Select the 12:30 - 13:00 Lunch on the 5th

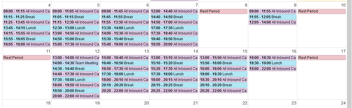(76, 28)
